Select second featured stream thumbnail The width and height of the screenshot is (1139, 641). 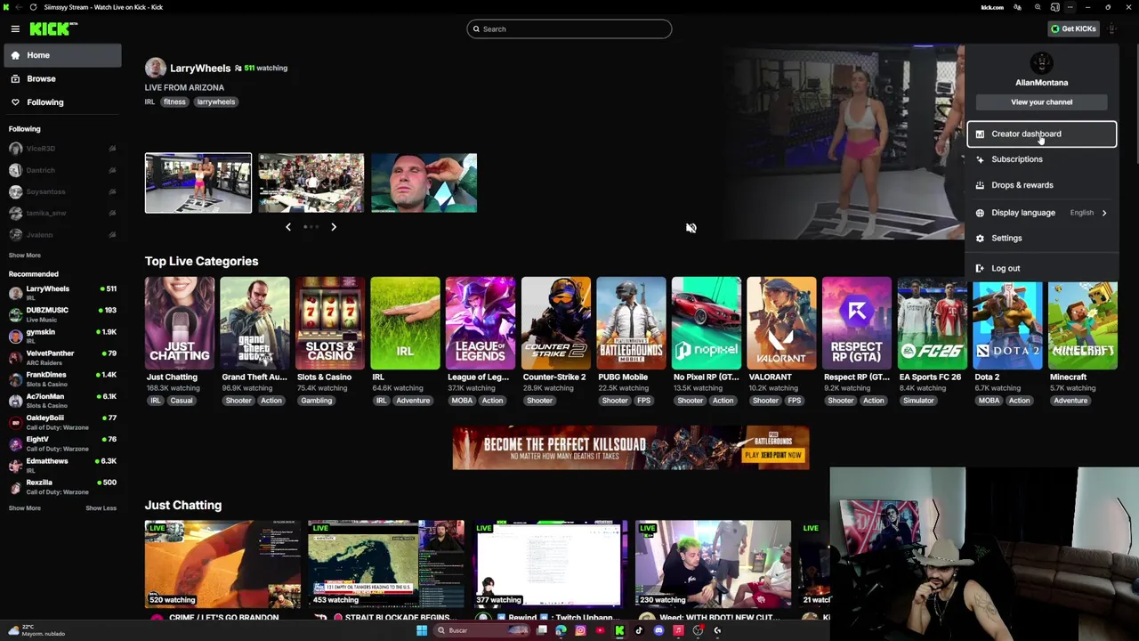(x=311, y=183)
